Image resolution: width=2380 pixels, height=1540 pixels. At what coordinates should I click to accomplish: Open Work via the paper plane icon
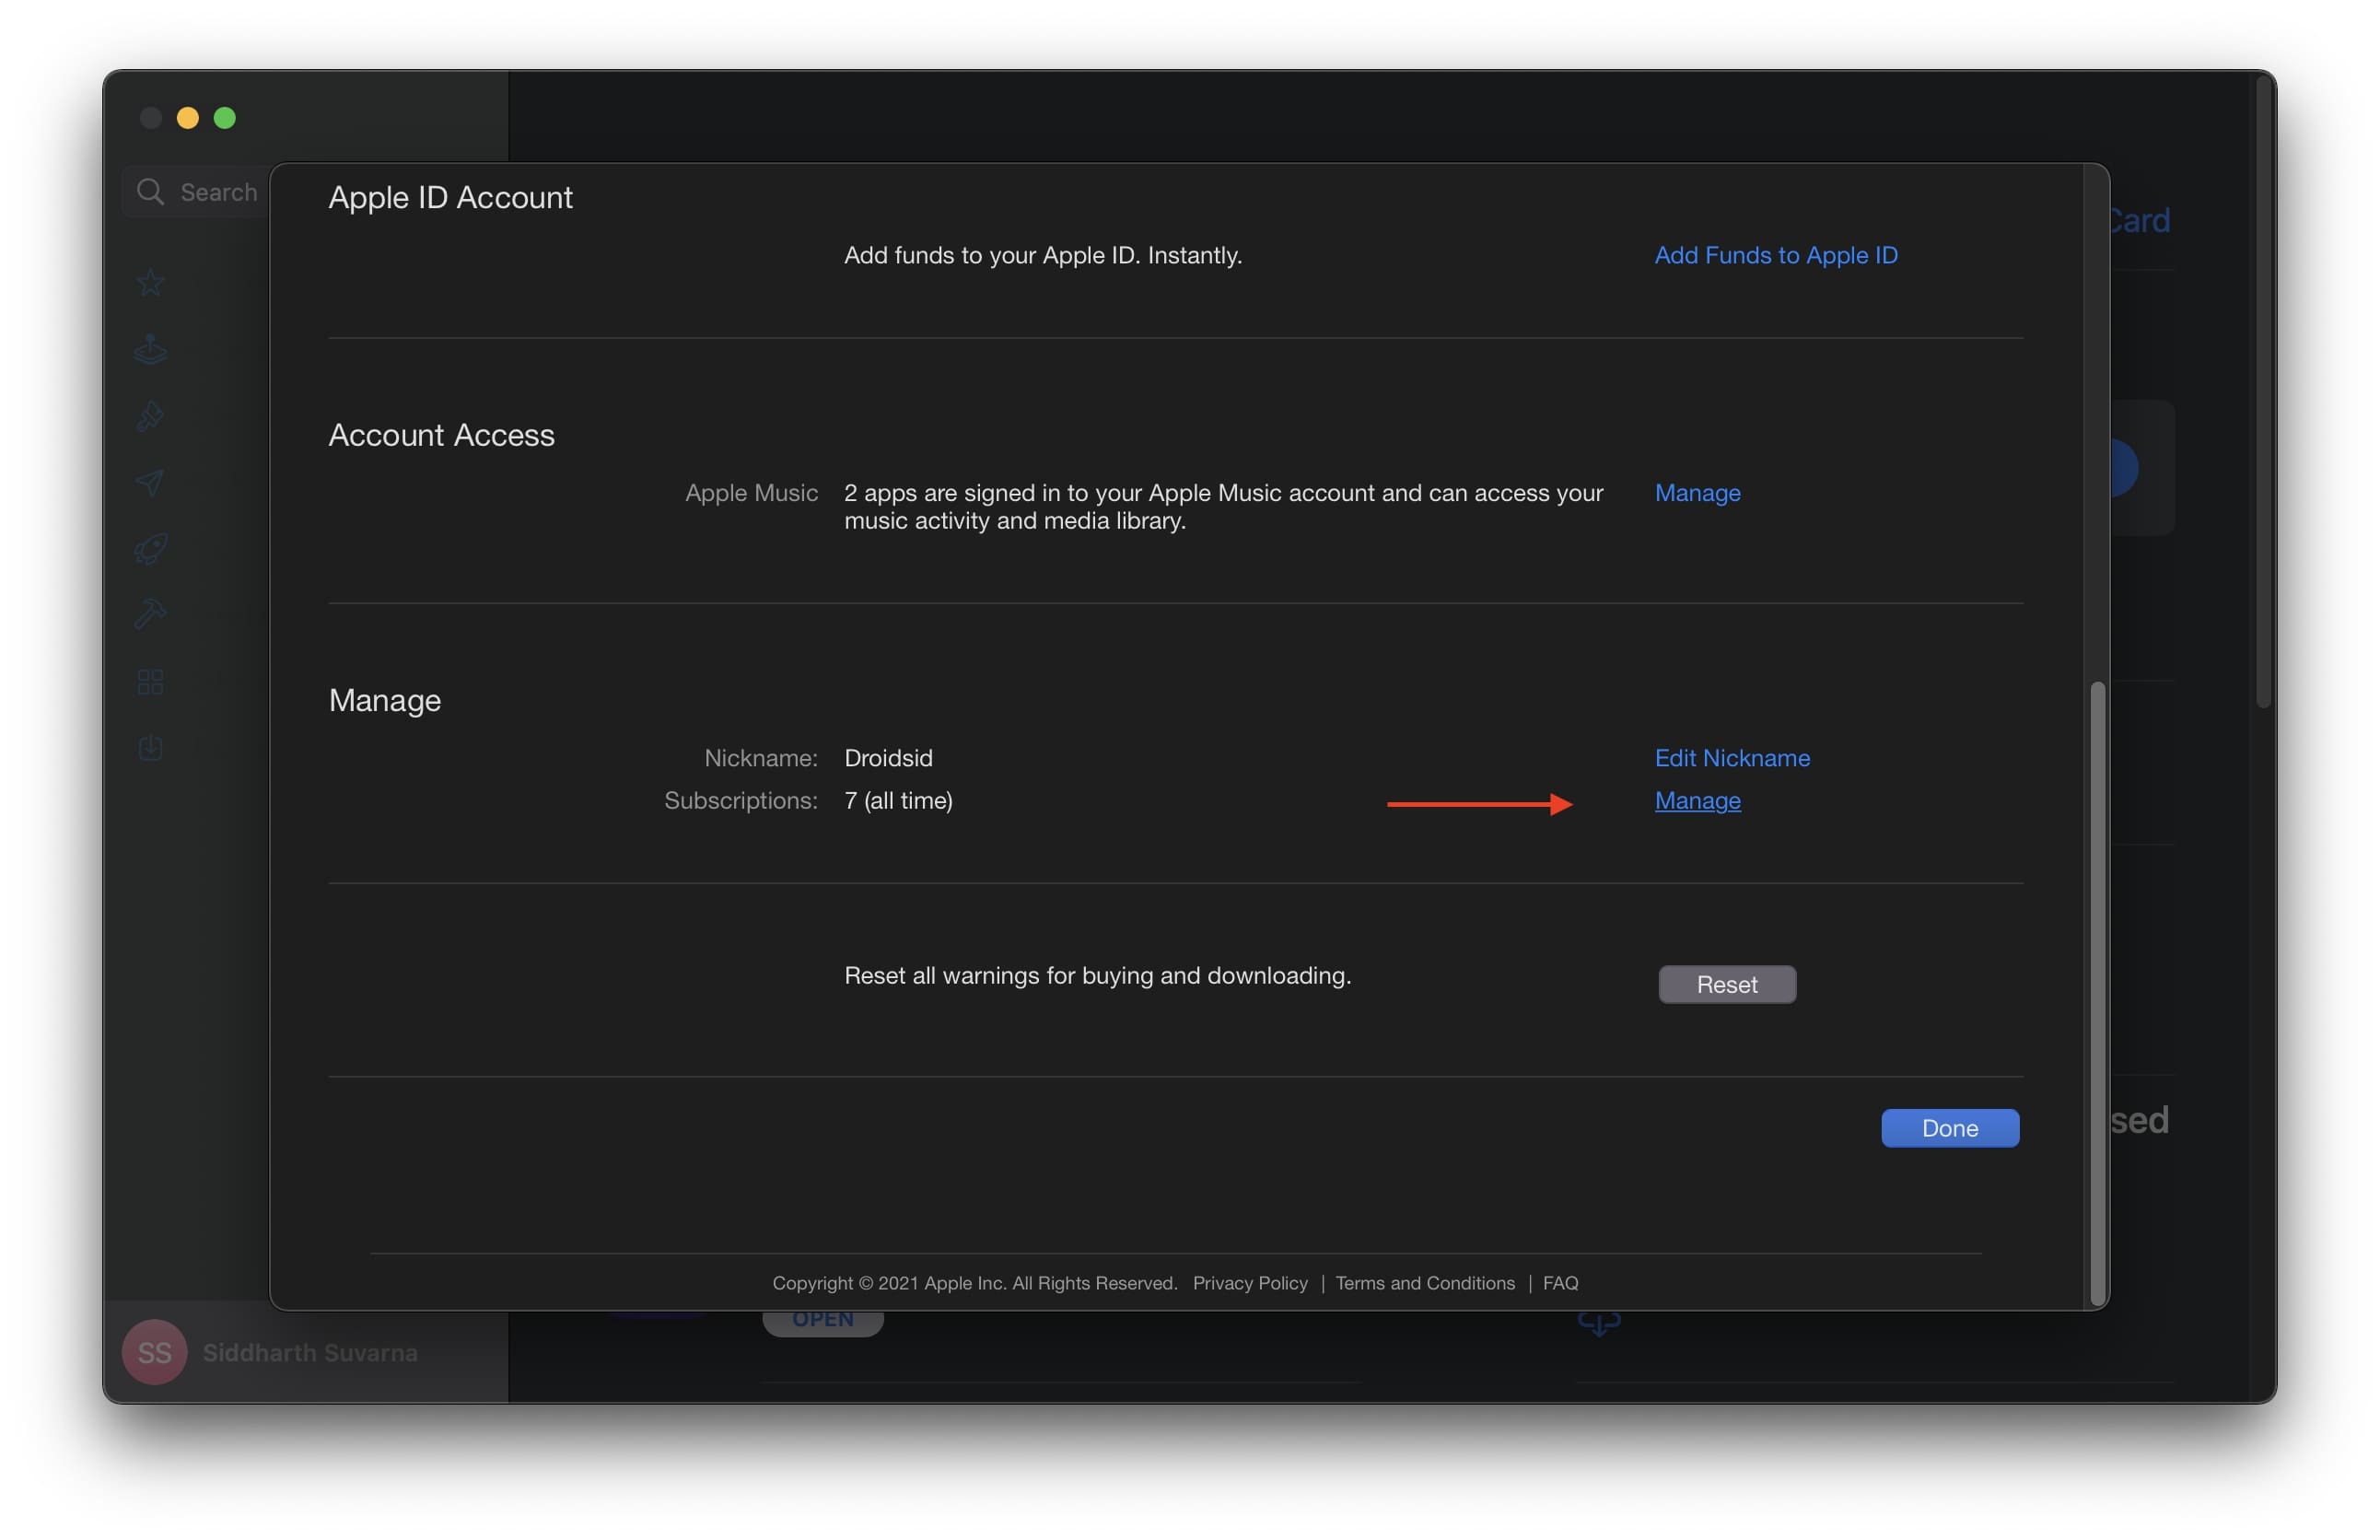pyautogui.click(x=151, y=483)
